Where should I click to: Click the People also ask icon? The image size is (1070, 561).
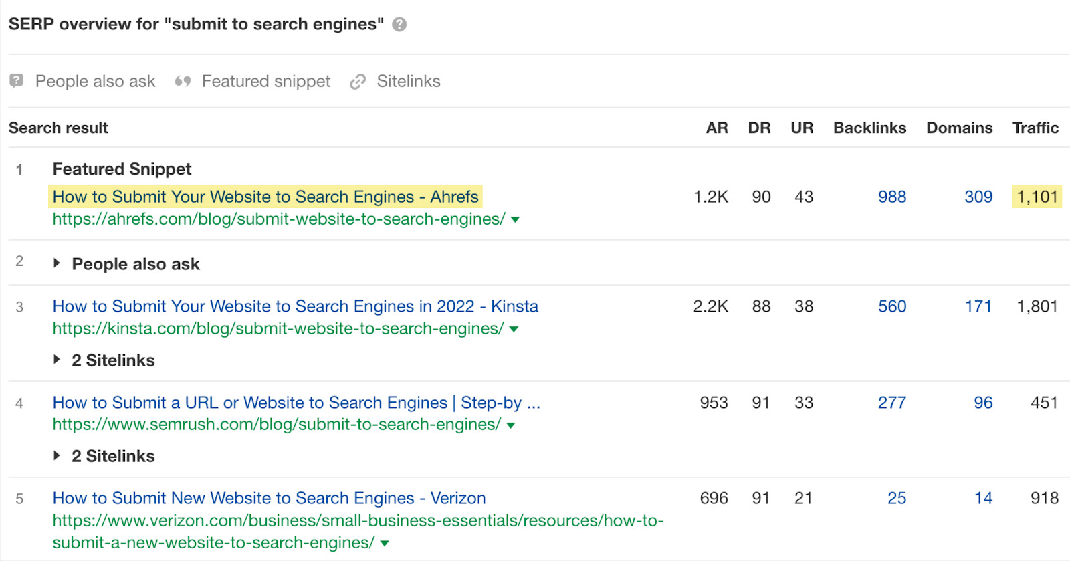pos(17,81)
